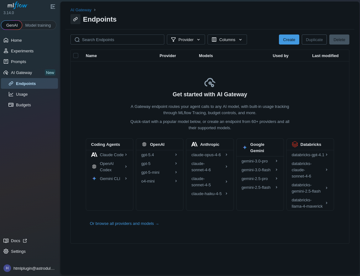
Task: Select Usage under AI Gateway
Action: tap(29, 94)
